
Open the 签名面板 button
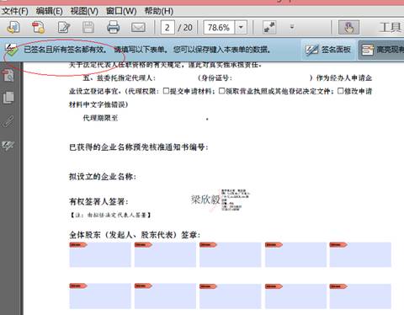tap(328, 50)
